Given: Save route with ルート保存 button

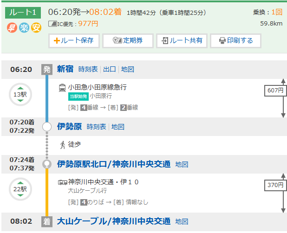Looking at the screenshot, I should pos(74,40).
